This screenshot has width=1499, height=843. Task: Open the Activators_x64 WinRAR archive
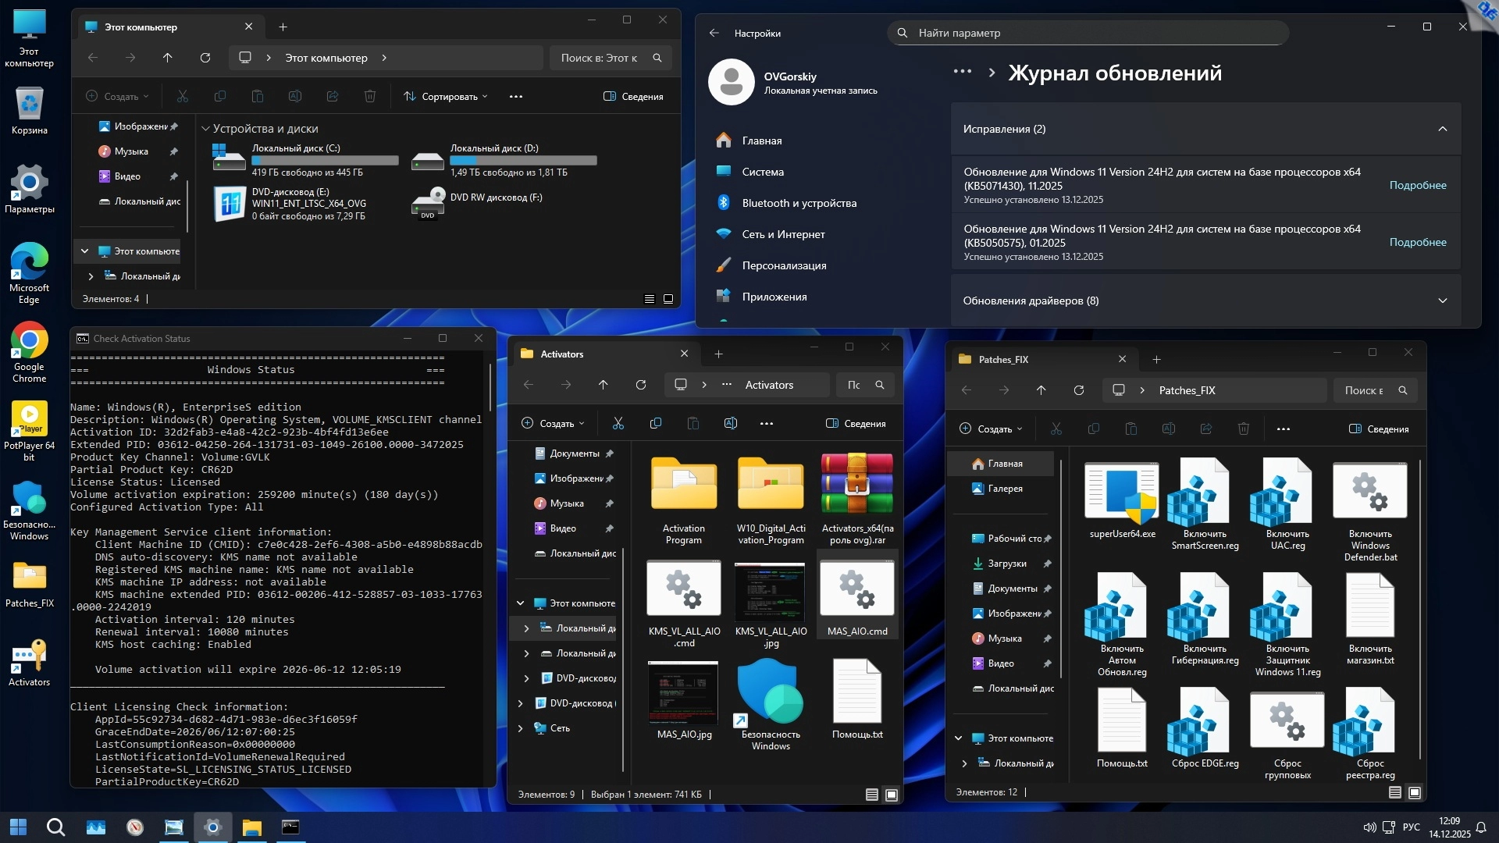[x=856, y=485]
